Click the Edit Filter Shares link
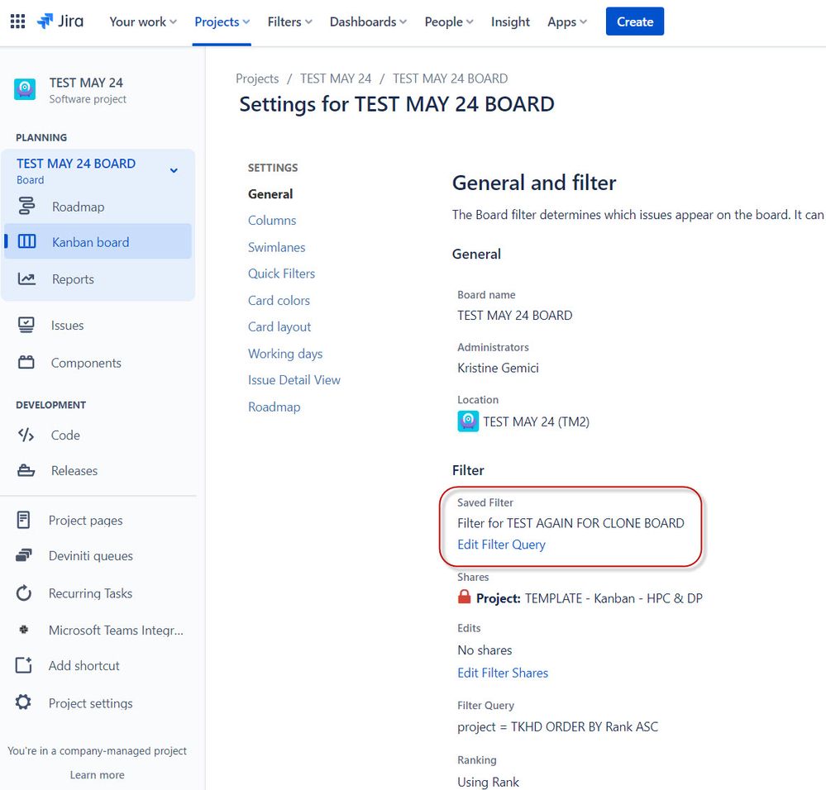826x790 pixels. coord(503,673)
